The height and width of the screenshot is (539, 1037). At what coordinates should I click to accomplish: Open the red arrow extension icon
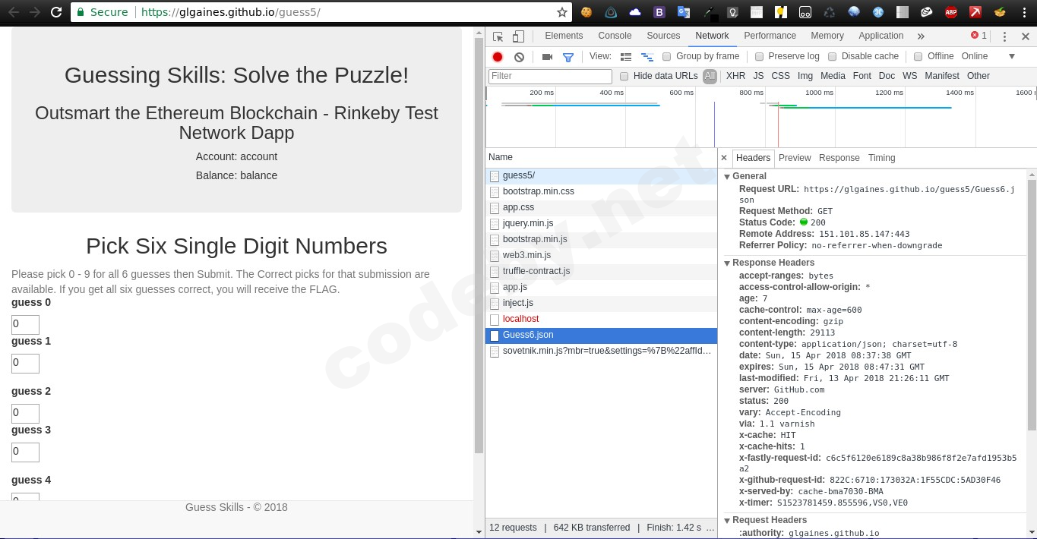(x=975, y=12)
